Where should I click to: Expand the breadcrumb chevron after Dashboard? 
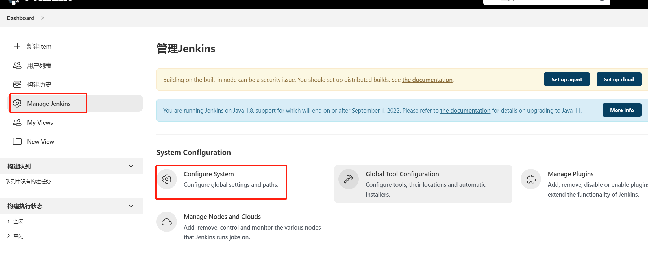tap(42, 18)
